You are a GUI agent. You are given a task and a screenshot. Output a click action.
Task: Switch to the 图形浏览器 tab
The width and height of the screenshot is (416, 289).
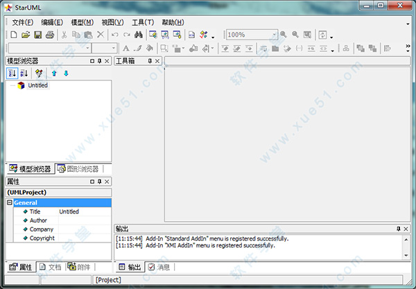pos(78,169)
